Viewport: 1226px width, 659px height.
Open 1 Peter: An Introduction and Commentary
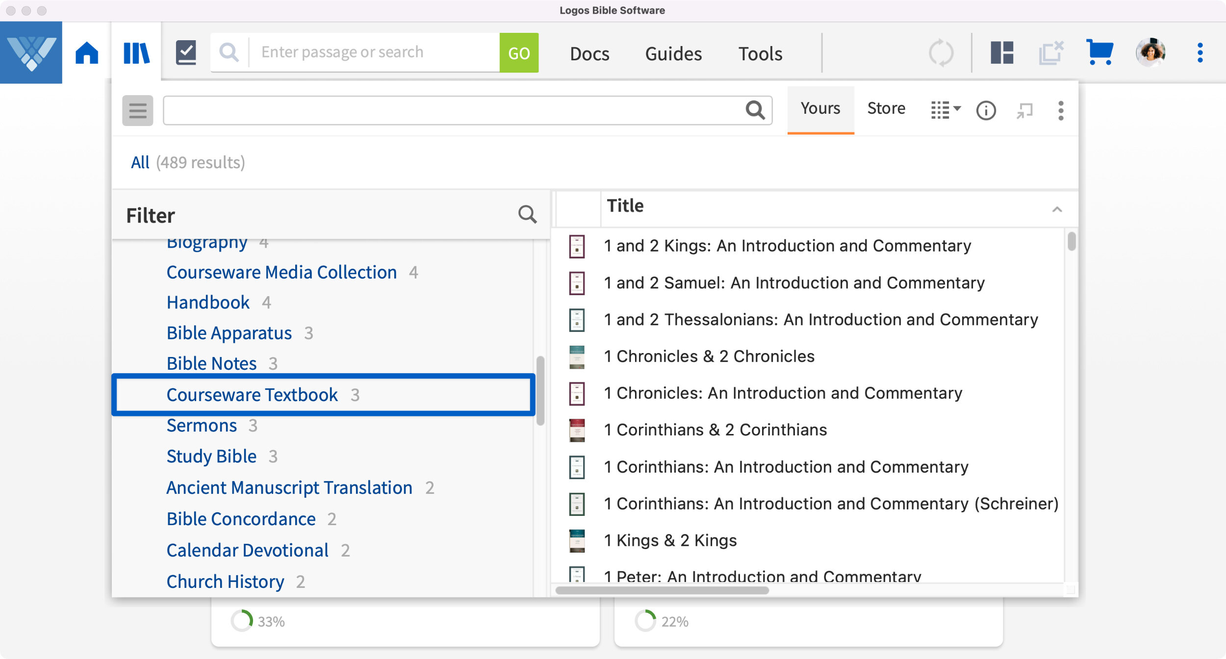(763, 576)
